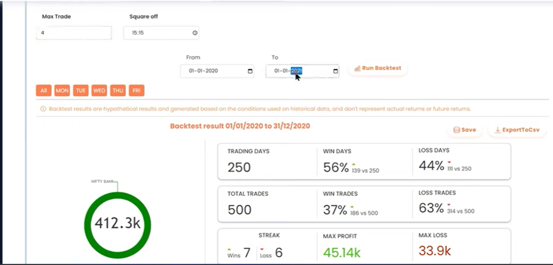The height and width of the screenshot is (265, 553).
Task: Toggle the TUE weekday filter
Action: pyautogui.click(x=81, y=90)
